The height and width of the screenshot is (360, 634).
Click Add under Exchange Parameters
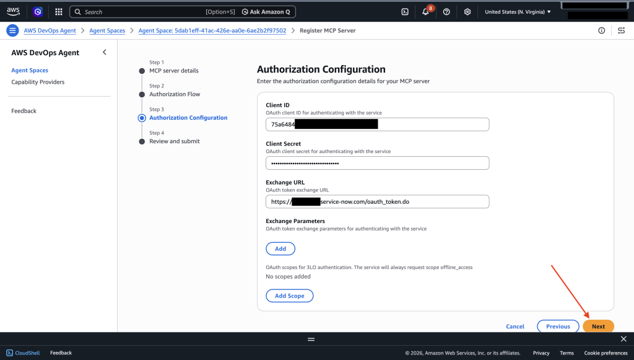click(x=280, y=248)
